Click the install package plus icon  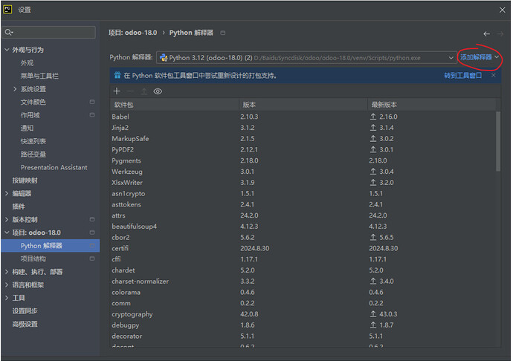(x=117, y=91)
